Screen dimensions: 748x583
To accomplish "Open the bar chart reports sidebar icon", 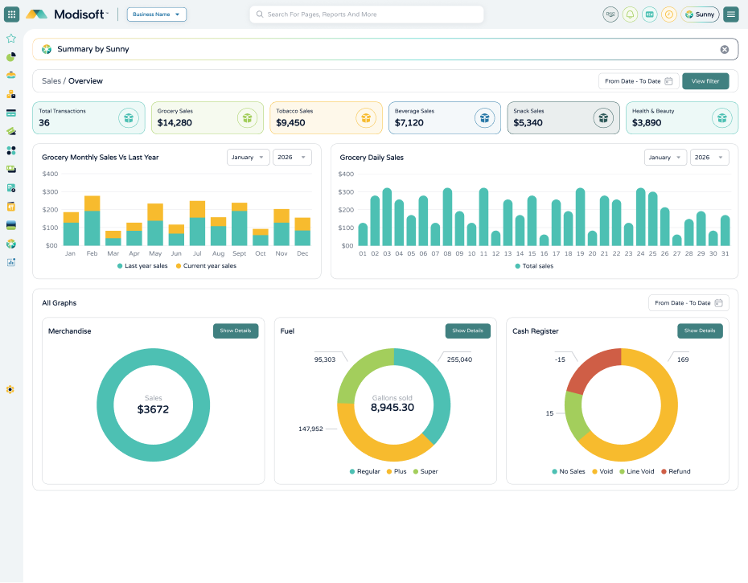I will (x=11, y=262).
